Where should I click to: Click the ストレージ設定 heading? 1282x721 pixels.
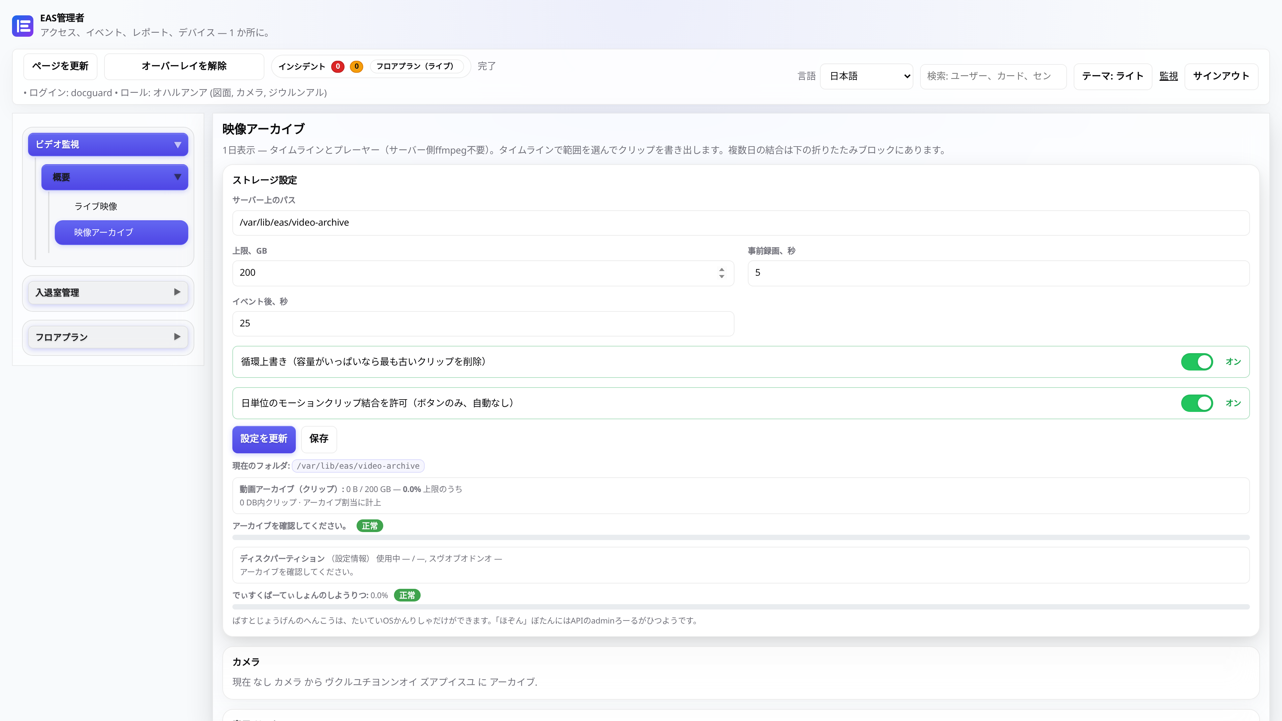click(x=265, y=180)
